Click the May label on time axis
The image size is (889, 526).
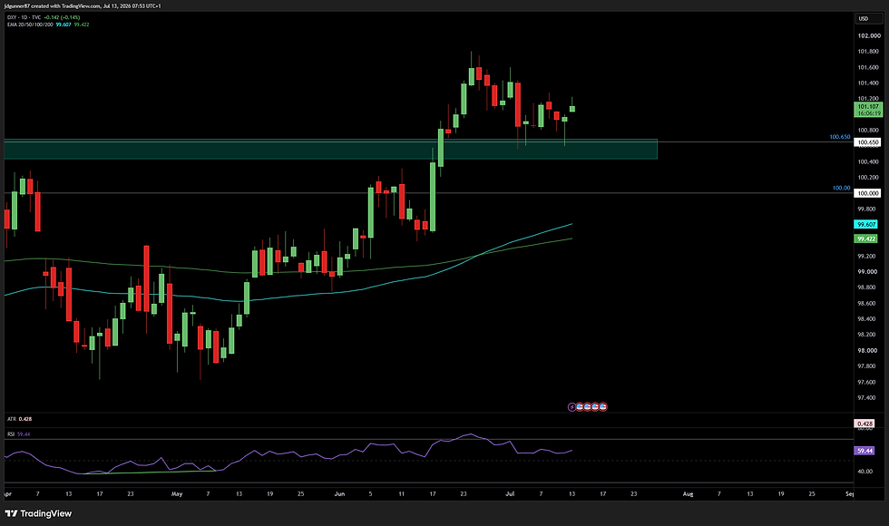[177, 493]
